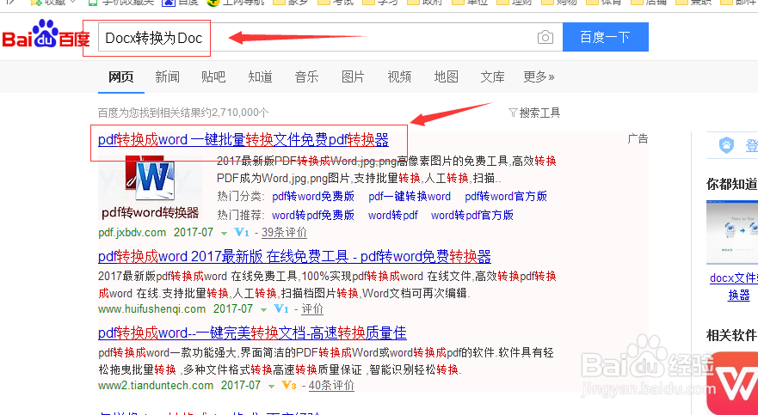Expand dropdown arrow after www2.tianduntech.com 2017-07
Viewport: 758px width, 415px height.
(x=271, y=387)
